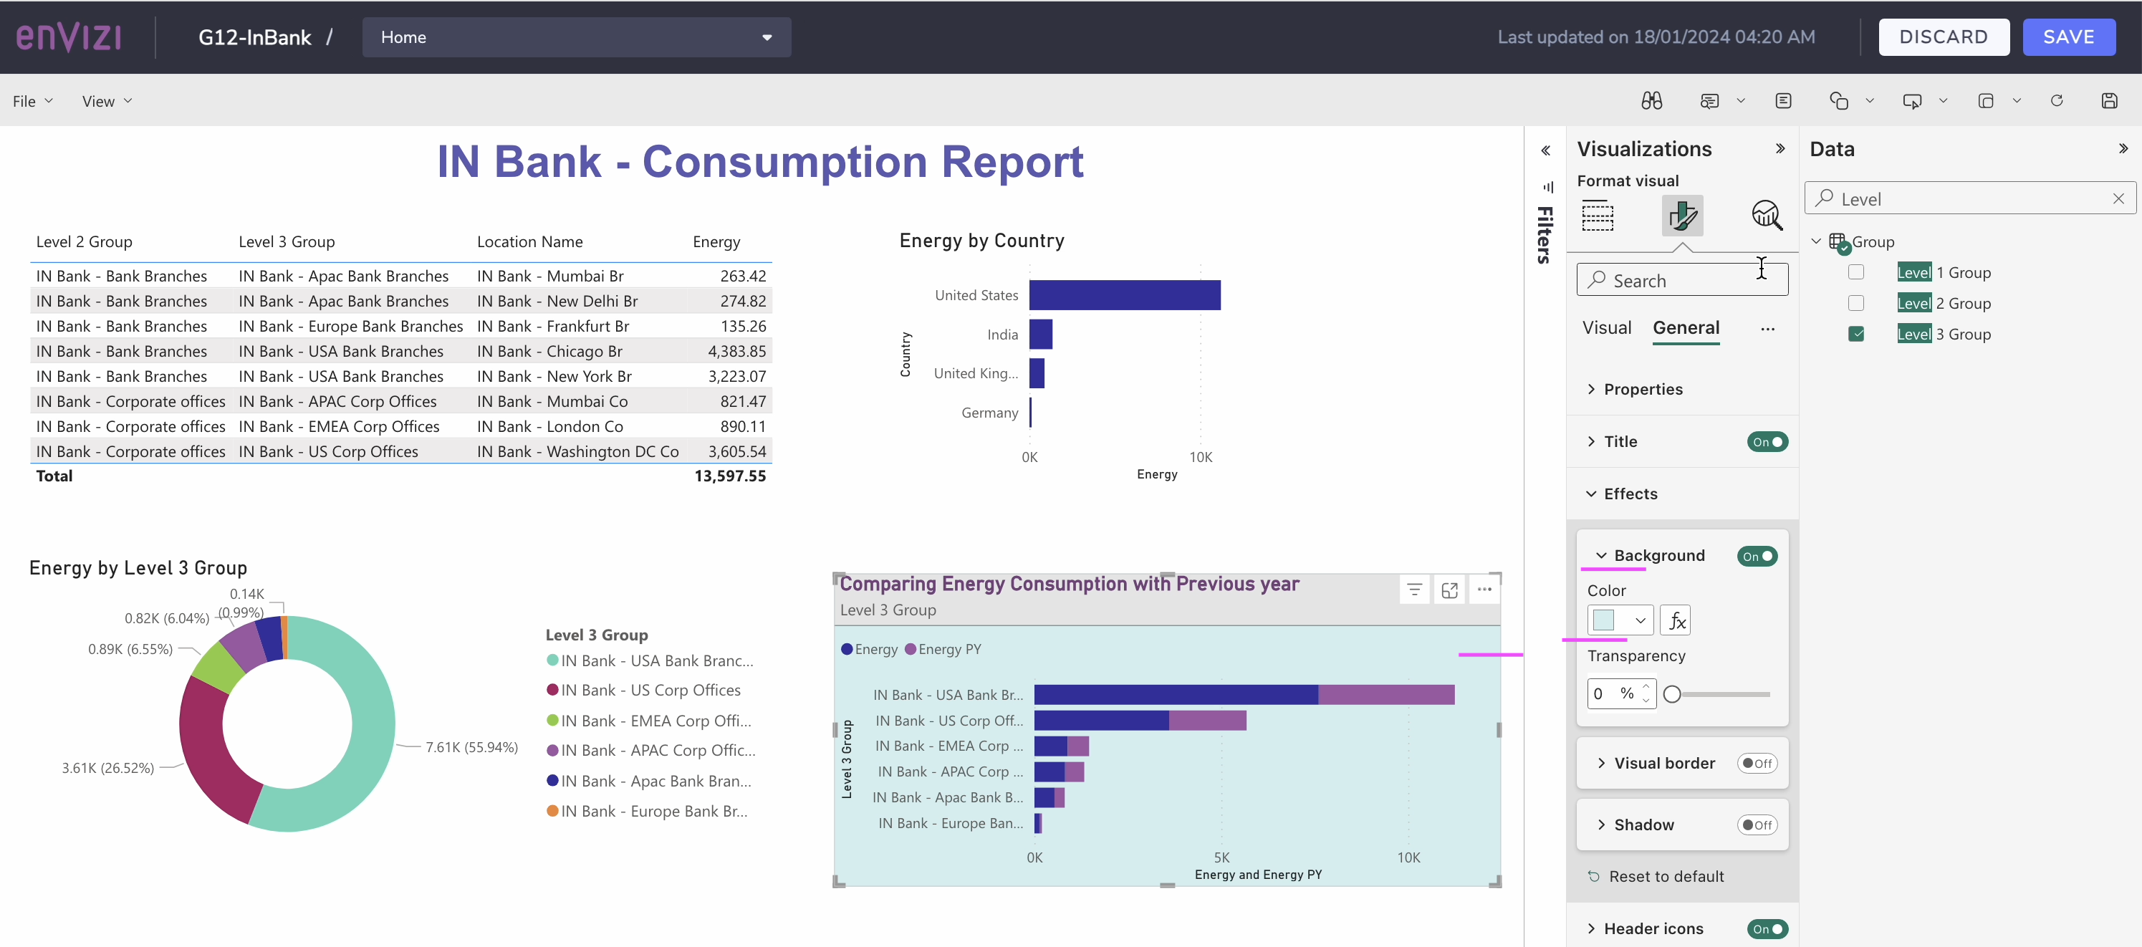This screenshot has height=947, width=2142.
Task: Open the View menu
Action: [107, 100]
